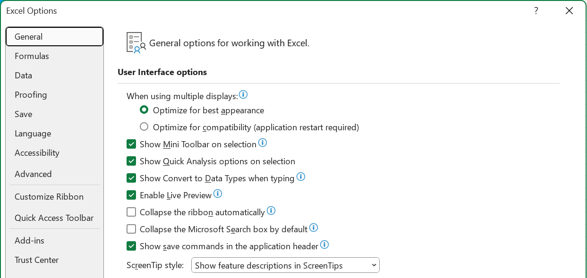Open the Trust Center category
The height and width of the screenshot is (278, 587).
[37, 260]
